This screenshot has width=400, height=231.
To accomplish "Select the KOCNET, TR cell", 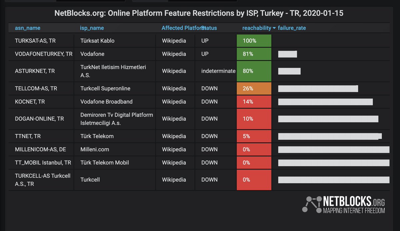I will [41, 102].
